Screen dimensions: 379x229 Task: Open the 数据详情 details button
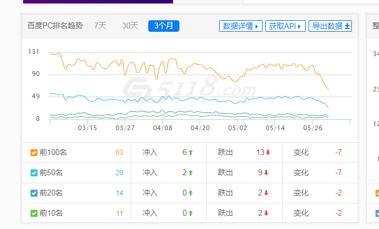point(241,26)
